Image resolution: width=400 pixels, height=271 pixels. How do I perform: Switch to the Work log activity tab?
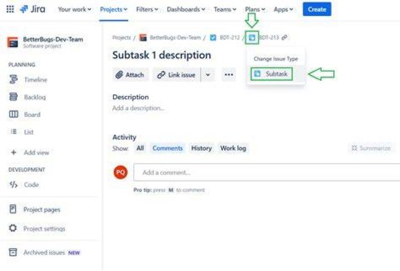(233, 149)
